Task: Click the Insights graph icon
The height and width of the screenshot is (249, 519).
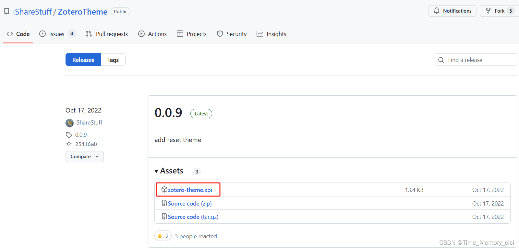Action: pyautogui.click(x=260, y=34)
